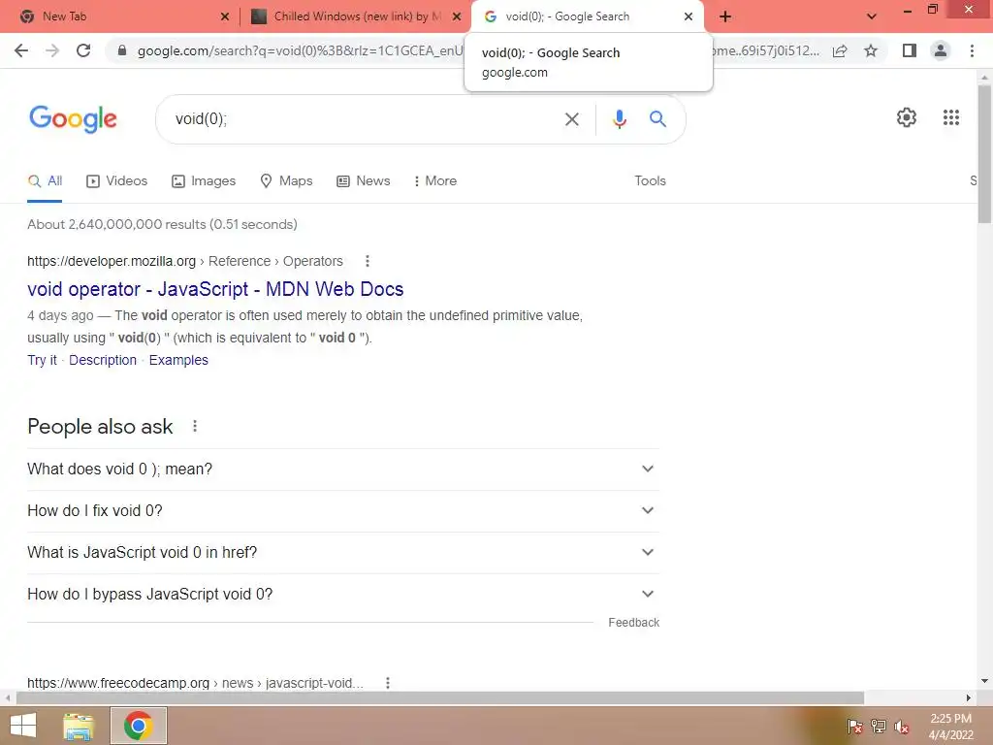Open the Description sitelink
Image resolution: width=993 pixels, height=745 pixels.
point(103,360)
